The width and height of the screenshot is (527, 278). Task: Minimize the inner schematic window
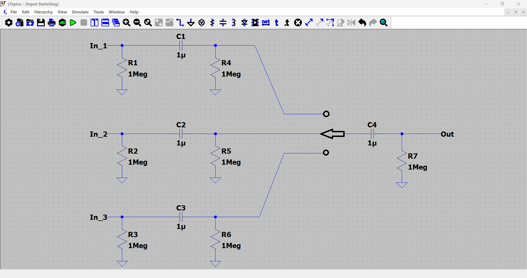pyautogui.click(x=508, y=12)
